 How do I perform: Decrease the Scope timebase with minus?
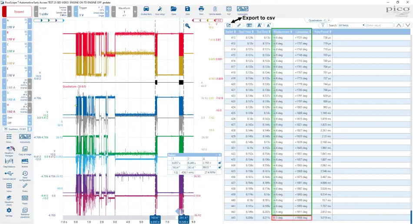[36, 12]
